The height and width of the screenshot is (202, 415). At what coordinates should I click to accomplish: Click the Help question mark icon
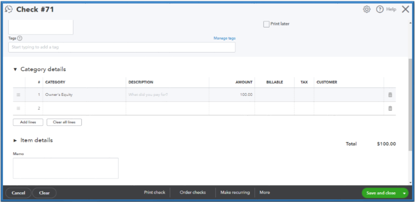tap(380, 9)
